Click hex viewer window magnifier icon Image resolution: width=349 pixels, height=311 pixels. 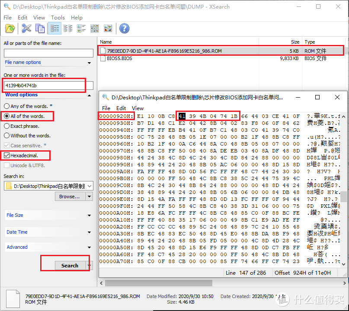105,97
